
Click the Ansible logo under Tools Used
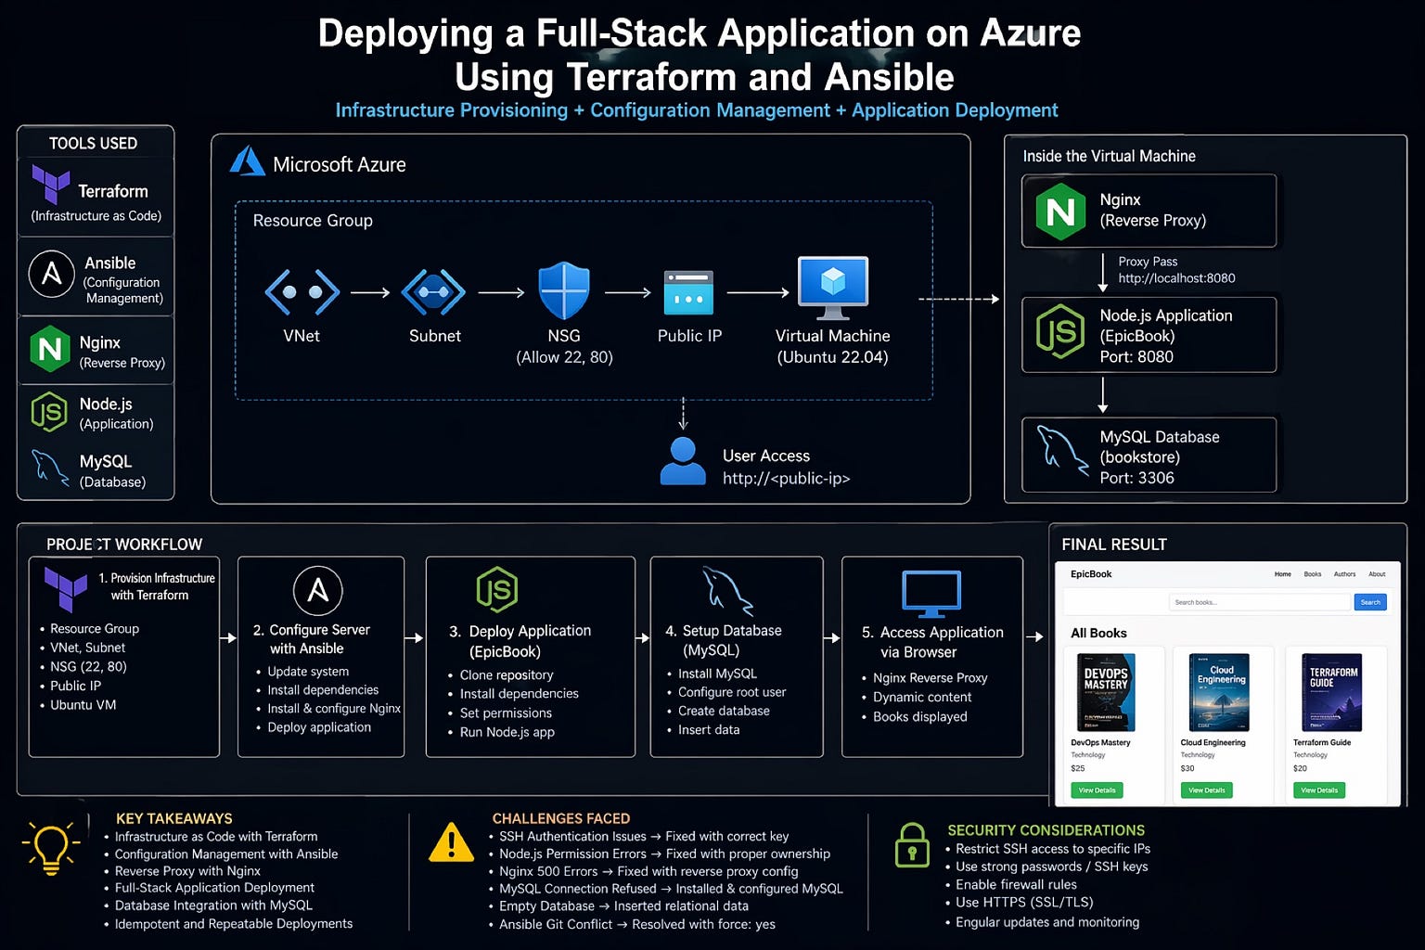(x=52, y=274)
